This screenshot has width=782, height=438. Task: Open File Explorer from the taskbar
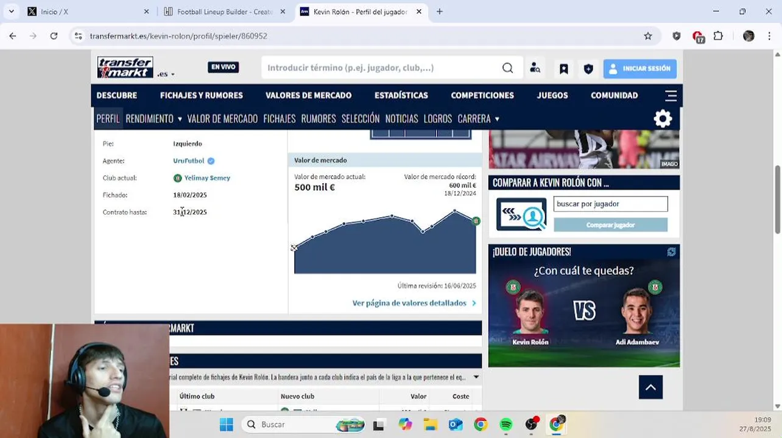430,424
